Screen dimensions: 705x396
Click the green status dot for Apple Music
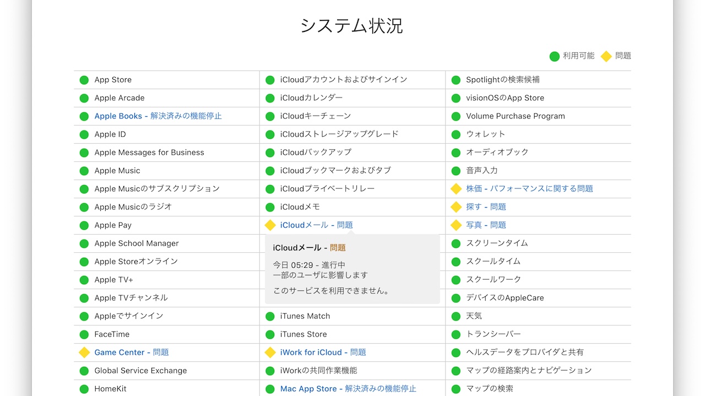[x=84, y=171]
